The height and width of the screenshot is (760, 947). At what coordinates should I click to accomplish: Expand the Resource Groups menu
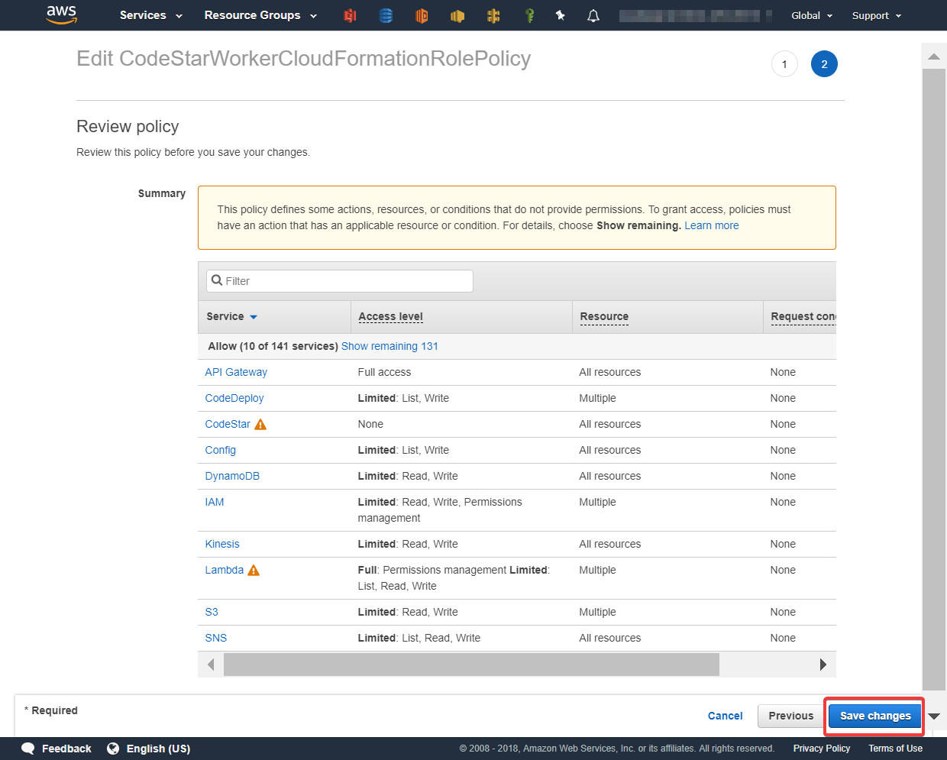[x=260, y=15]
